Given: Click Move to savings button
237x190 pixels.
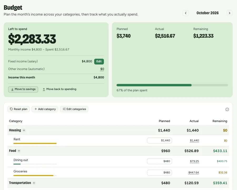Looking at the screenshot, I should pos(23,89).
